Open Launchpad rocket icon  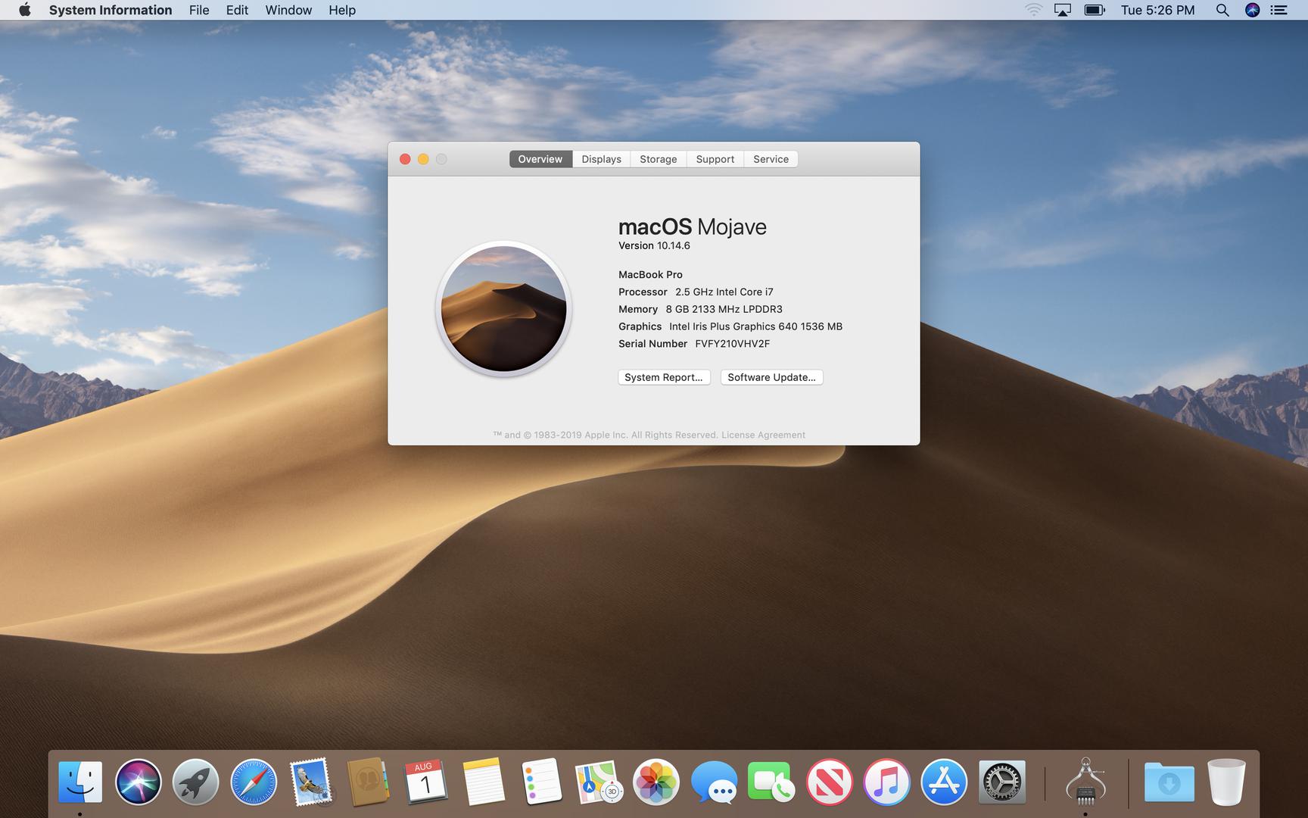[195, 782]
